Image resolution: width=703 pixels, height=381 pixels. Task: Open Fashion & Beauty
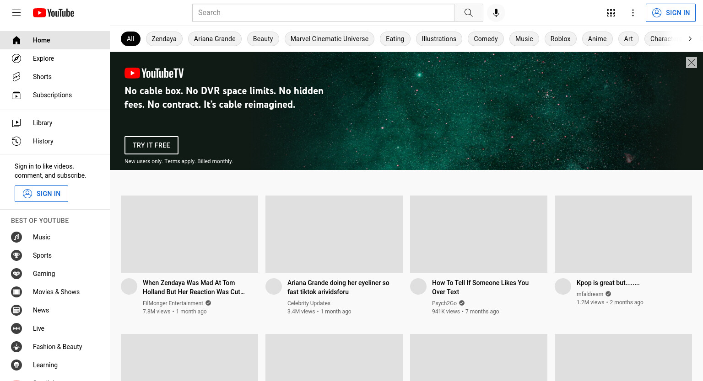pos(55,347)
